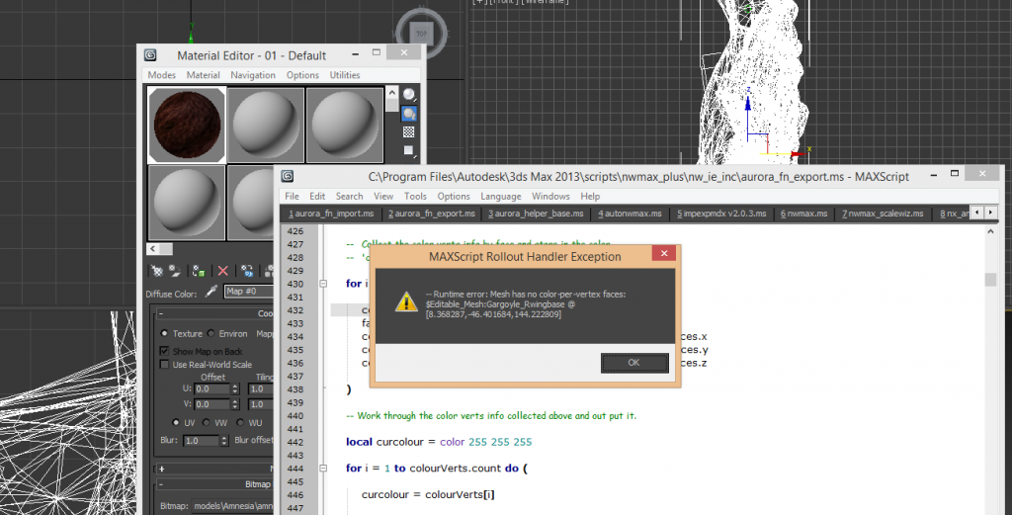This screenshot has height=515, width=1012.
Task: Click OK in the exception dialog
Action: click(633, 363)
